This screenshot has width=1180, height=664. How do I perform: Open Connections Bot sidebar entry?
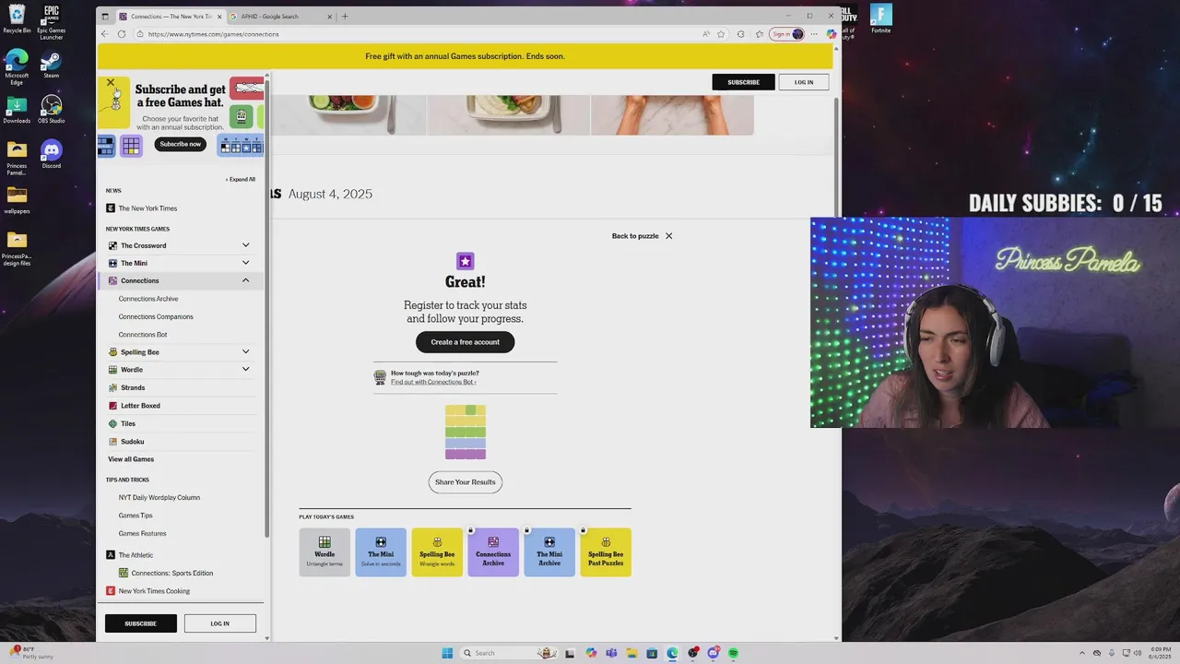tap(143, 335)
